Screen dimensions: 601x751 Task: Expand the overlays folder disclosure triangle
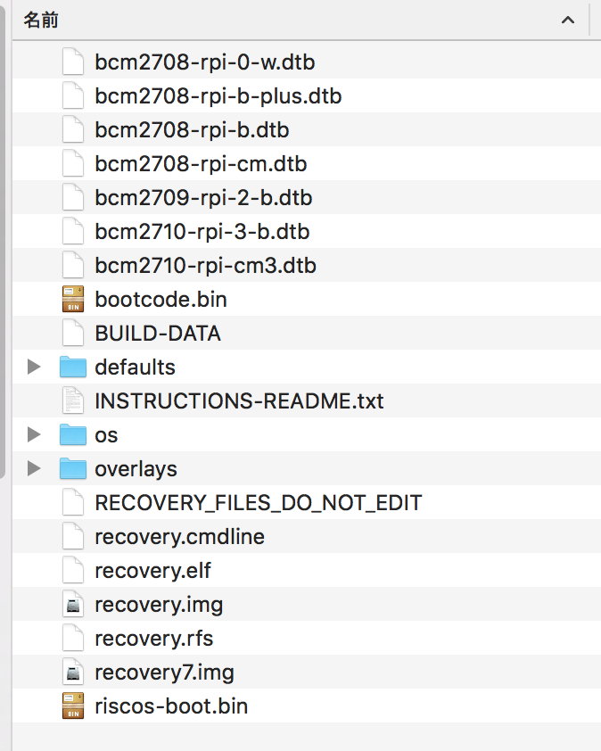[34, 468]
